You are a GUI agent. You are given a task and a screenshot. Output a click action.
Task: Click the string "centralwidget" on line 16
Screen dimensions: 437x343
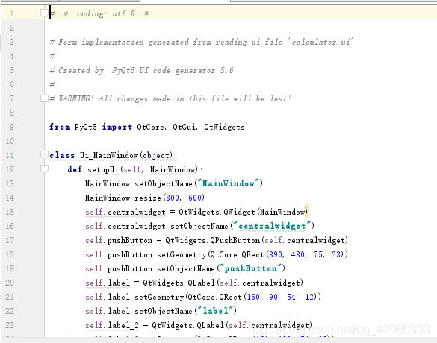272,226
